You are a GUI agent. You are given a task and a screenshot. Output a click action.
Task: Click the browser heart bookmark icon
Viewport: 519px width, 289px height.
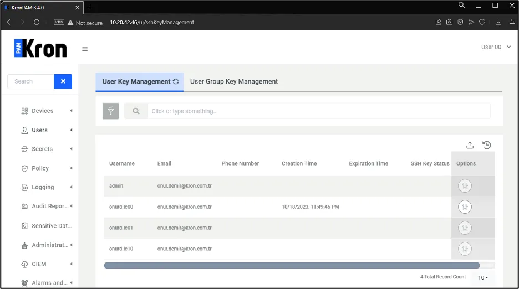482,22
